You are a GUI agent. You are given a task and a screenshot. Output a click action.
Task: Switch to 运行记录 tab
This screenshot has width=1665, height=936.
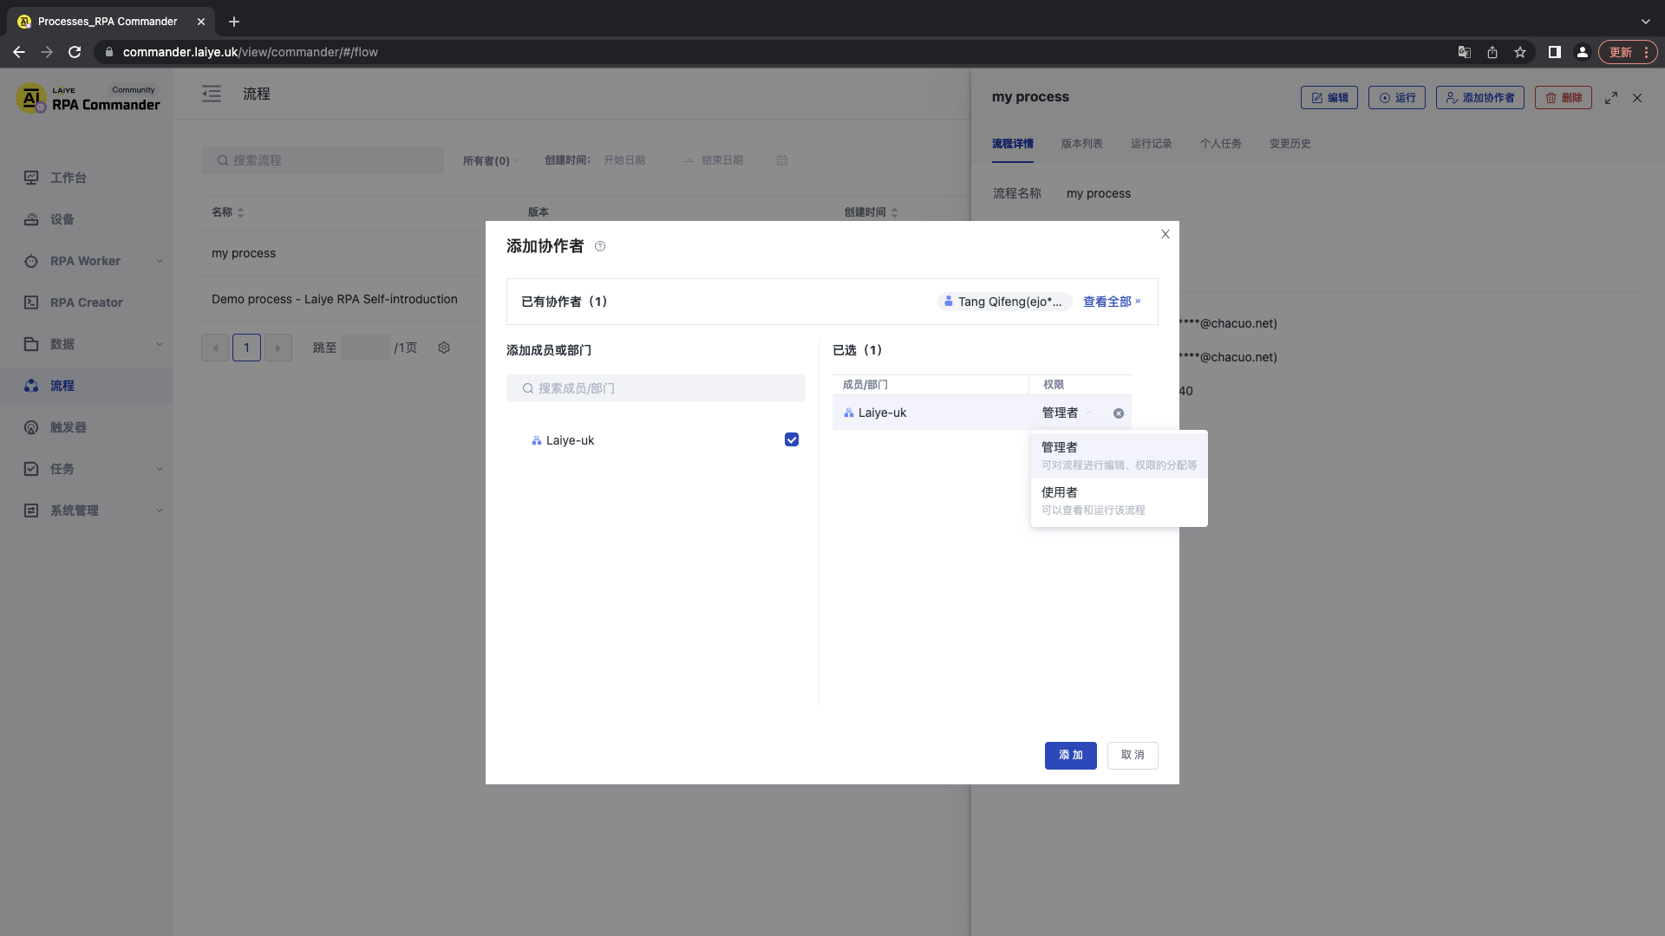tap(1151, 144)
